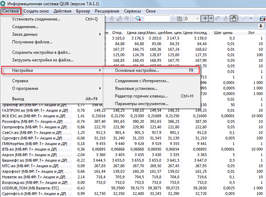Open Соединение с Интернетом... settings
The height and width of the screenshot is (197, 266).
[151, 81]
